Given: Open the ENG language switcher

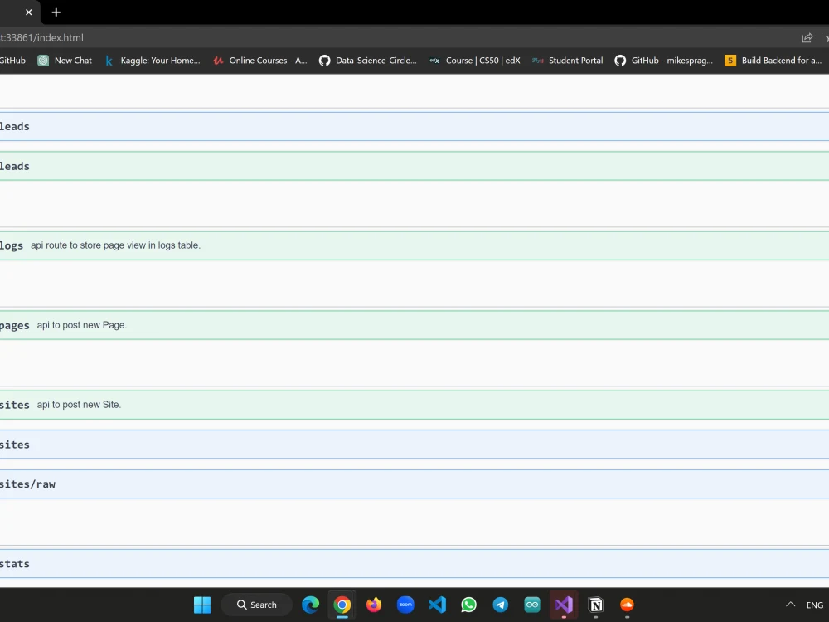Looking at the screenshot, I should pos(813,605).
